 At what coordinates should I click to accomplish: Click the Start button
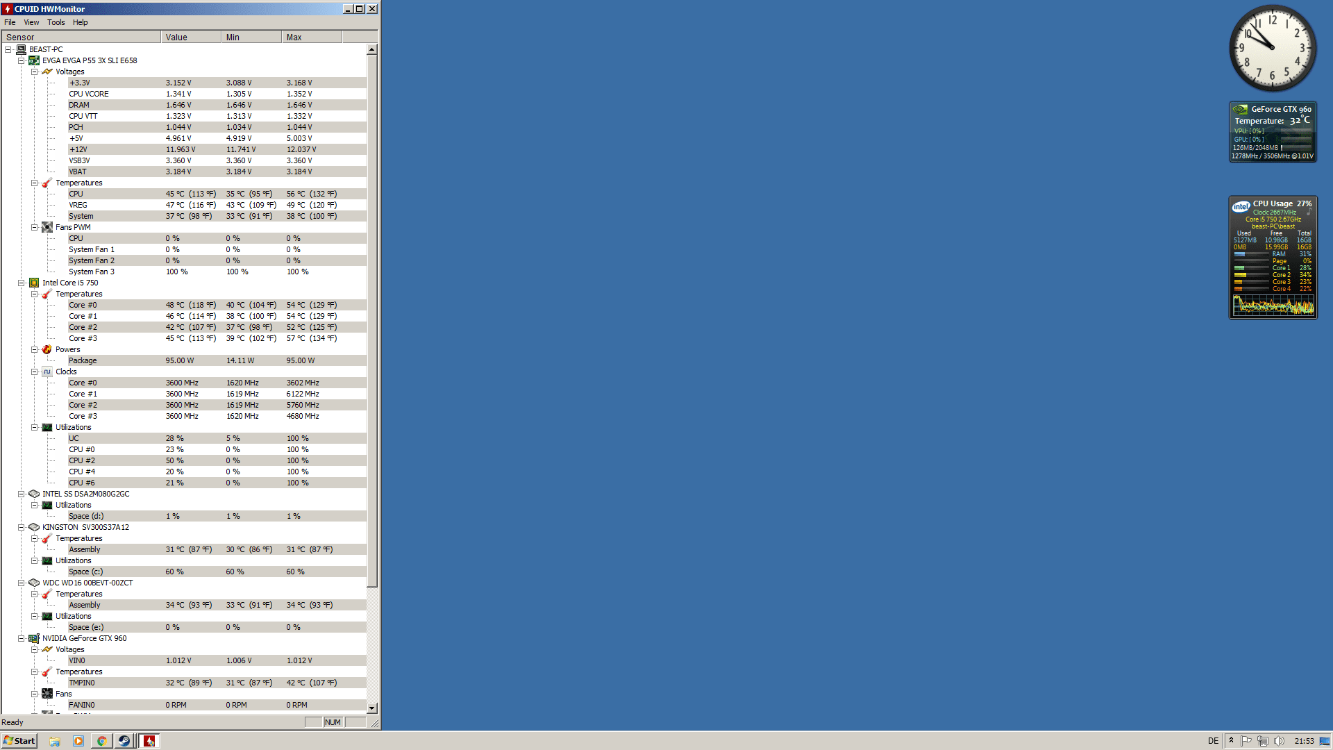pos(19,741)
